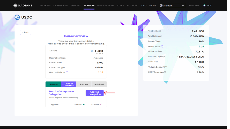The width and height of the screenshot is (230, 129).
Task: Click the Loan to Value 80 % value
Action: click(x=201, y=42)
